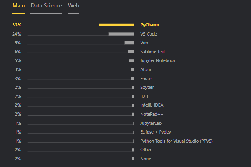Click the JupyterLab label

point(151,123)
